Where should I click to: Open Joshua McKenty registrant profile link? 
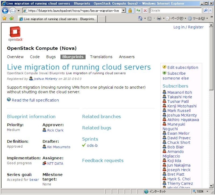click(45, 79)
